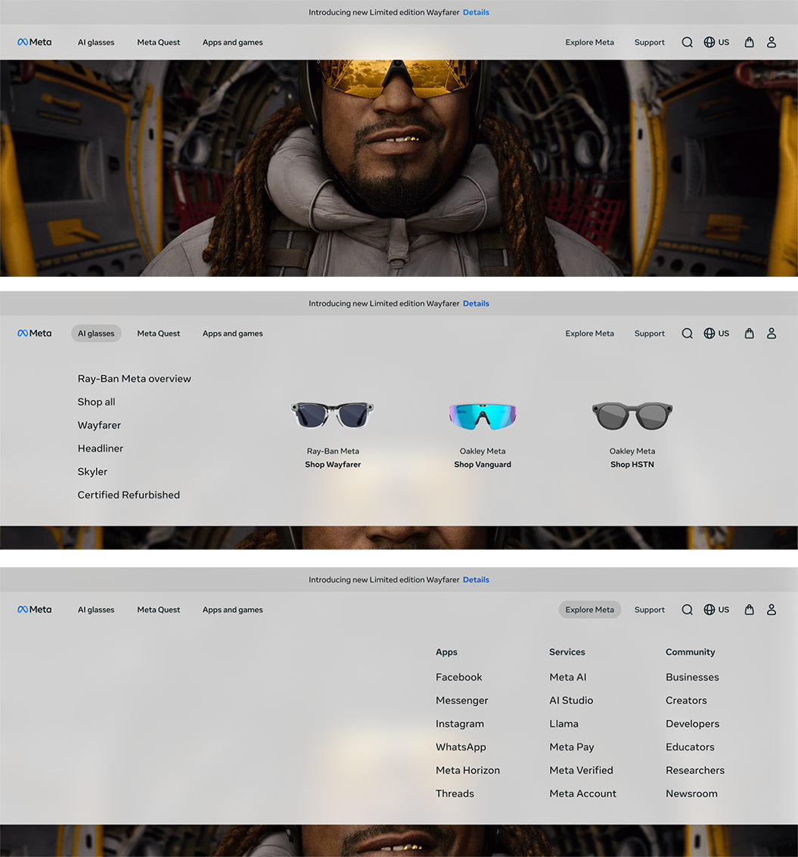
Task: Click the Meta logo in the topmost header
Action: [x=35, y=42]
